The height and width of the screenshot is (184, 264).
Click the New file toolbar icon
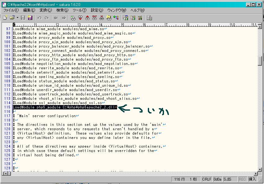[x=5, y=18]
